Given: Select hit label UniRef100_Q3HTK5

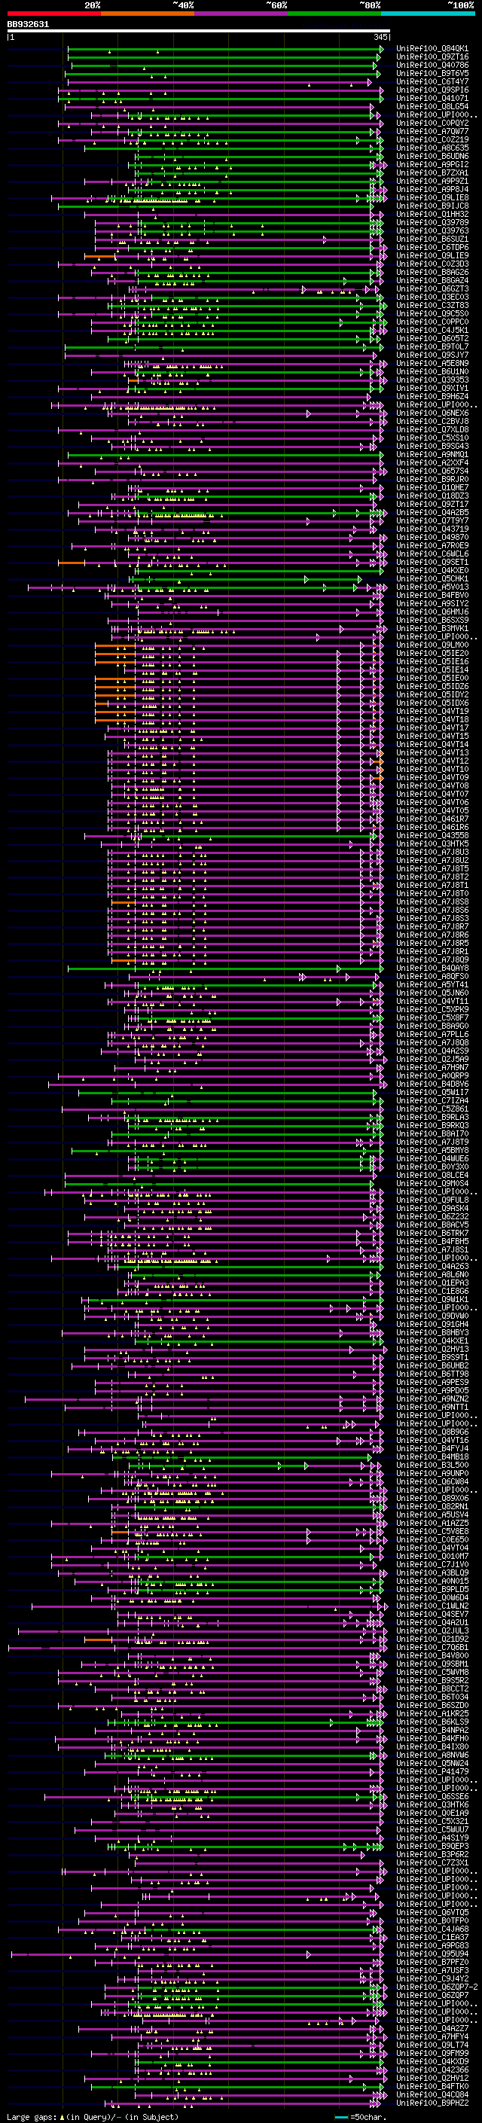Looking at the screenshot, I should pos(432,844).
